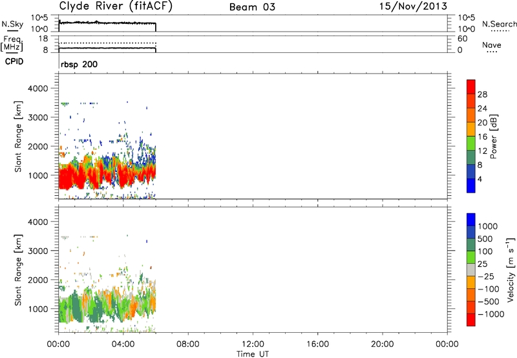Click the Clyde River (fitACF) title
Viewport: 517px width, 358px height.
[116, 6]
